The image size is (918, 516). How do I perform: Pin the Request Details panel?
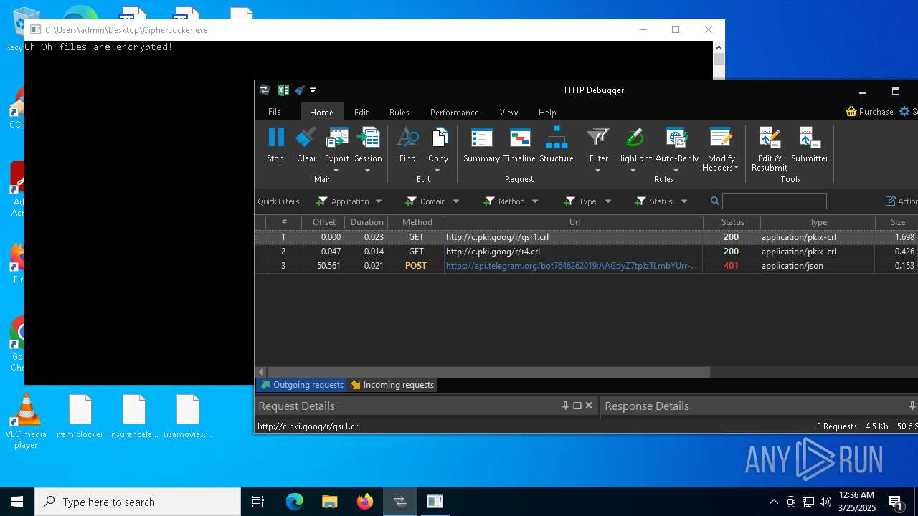[565, 406]
